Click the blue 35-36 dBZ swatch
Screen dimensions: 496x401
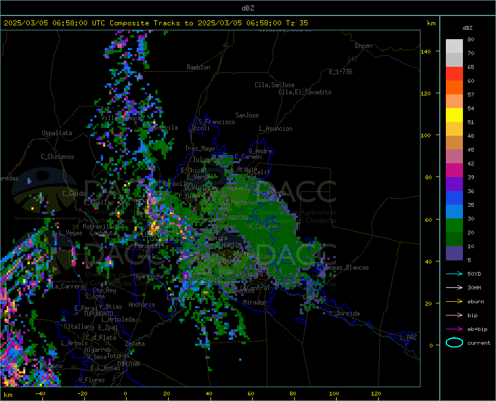click(x=454, y=198)
